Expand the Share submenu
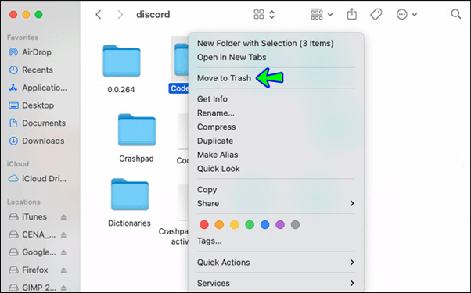This screenshot has width=471, height=293. [x=275, y=203]
